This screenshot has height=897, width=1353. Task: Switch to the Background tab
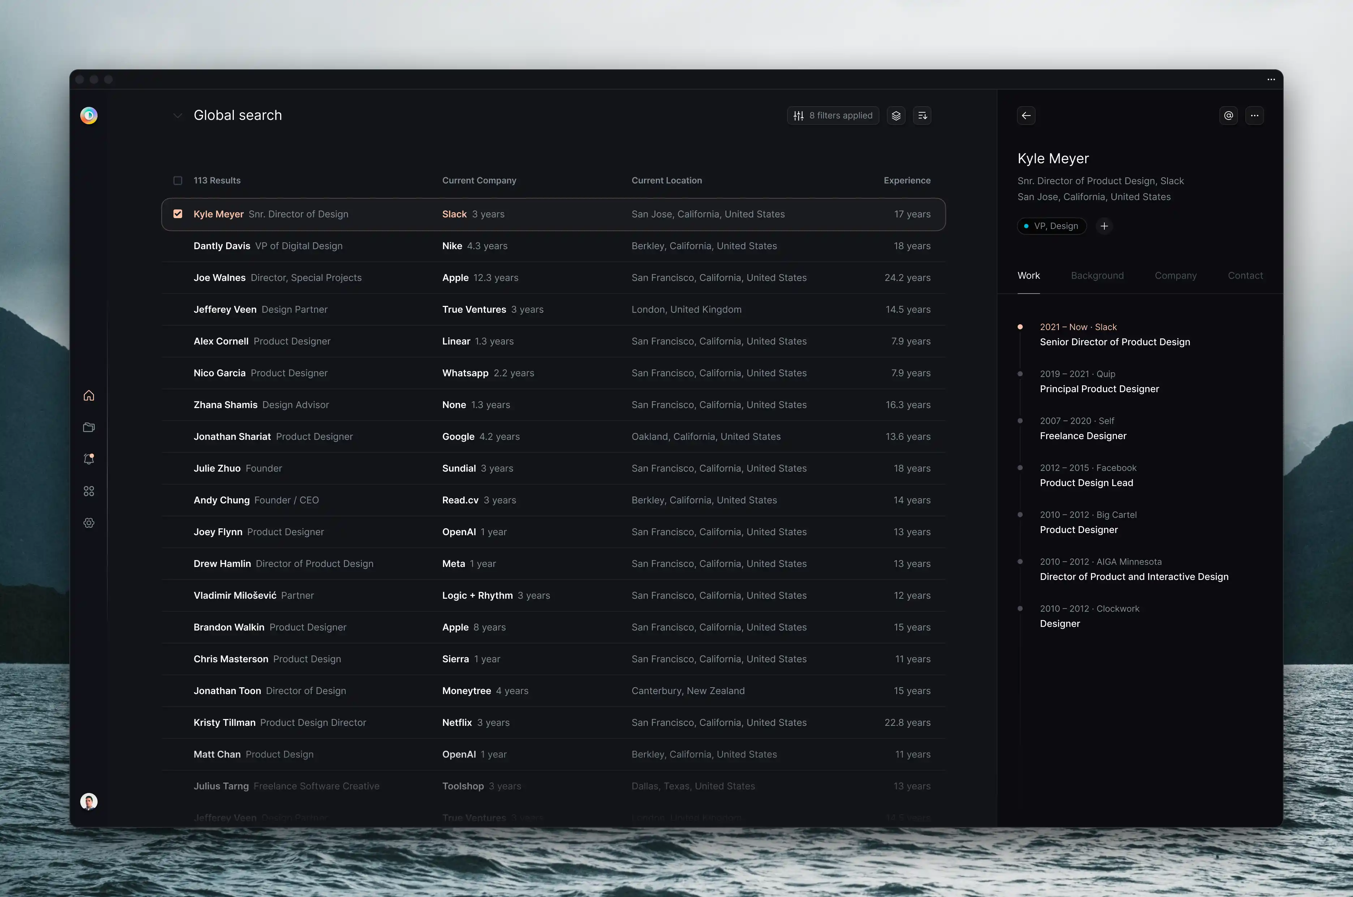pos(1097,276)
